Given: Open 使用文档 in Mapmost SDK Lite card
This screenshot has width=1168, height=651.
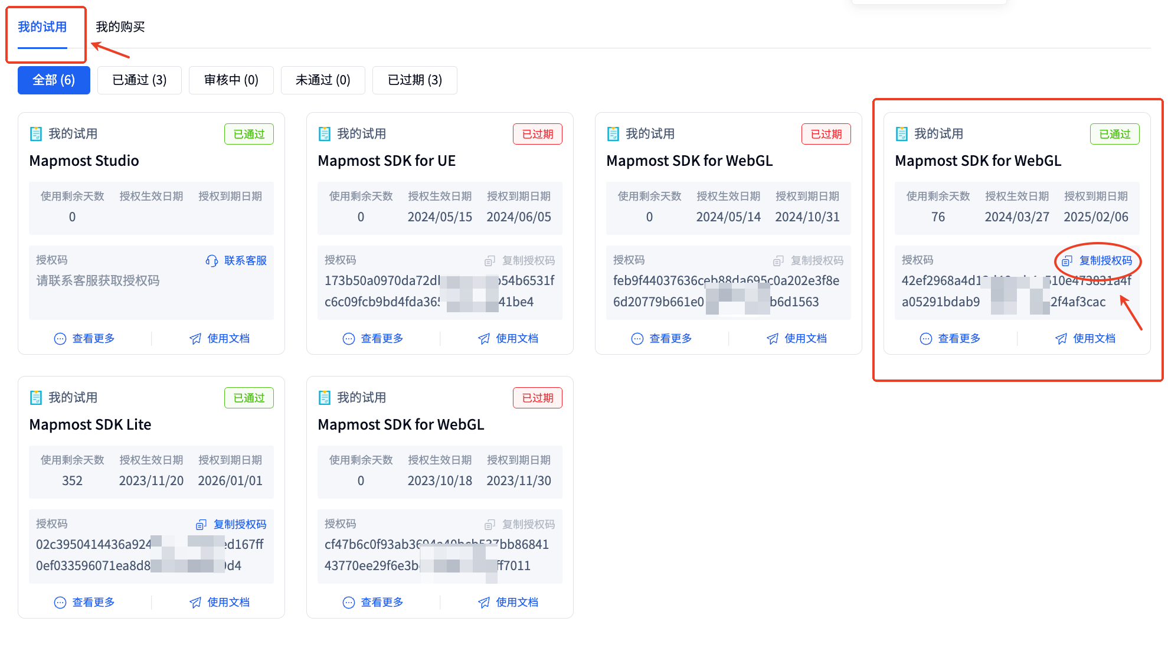Looking at the screenshot, I should (228, 603).
